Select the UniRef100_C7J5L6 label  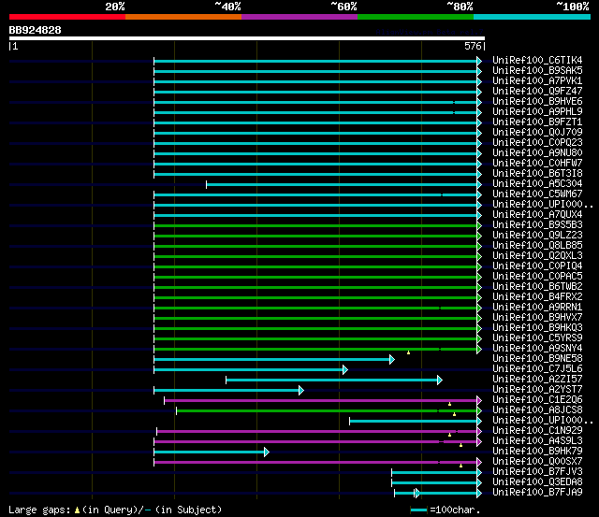(x=537, y=369)
